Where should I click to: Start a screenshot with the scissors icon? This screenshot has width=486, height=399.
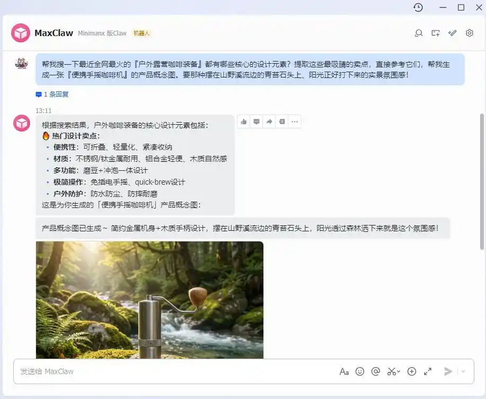[x=391, y=371]
